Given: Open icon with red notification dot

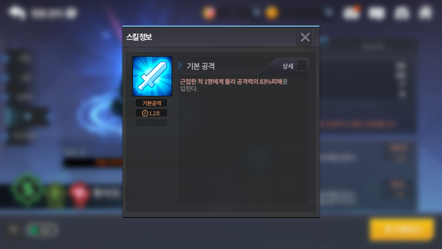Looking at the screenshot, I should point(352,13).
